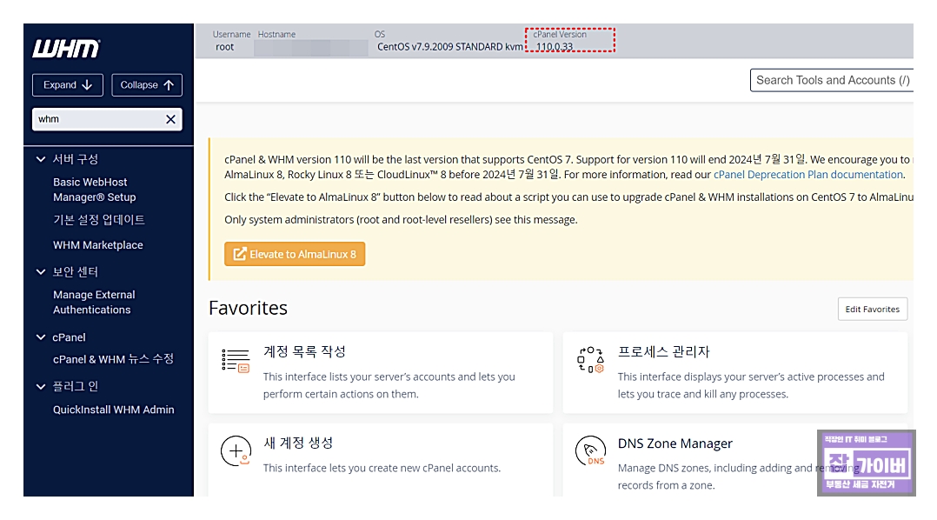Click the WHM logo
The width and height of the screenshot is (937, 520).
[x=66, y=49]
